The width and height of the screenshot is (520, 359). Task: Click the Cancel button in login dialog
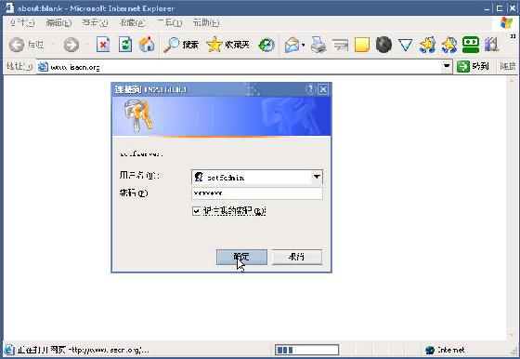[x=297, y=257]
